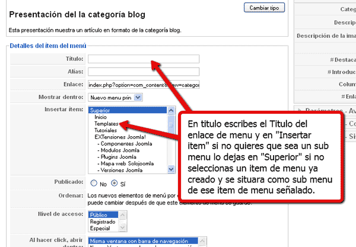Click the Enlace URL field
This screenshot has width=356, height=247.
click(144, 85)
